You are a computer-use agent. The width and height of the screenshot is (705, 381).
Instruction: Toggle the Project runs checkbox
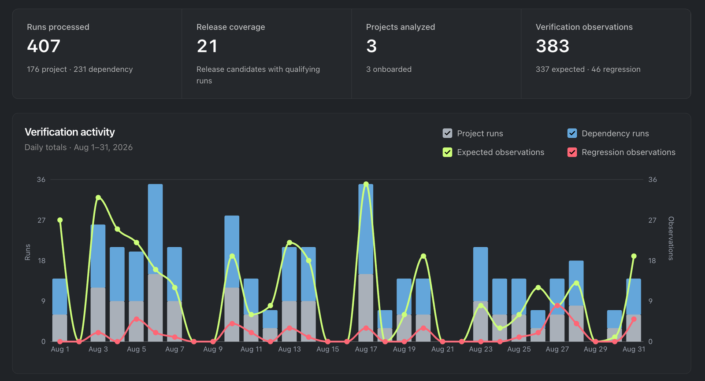click(447, 133)
